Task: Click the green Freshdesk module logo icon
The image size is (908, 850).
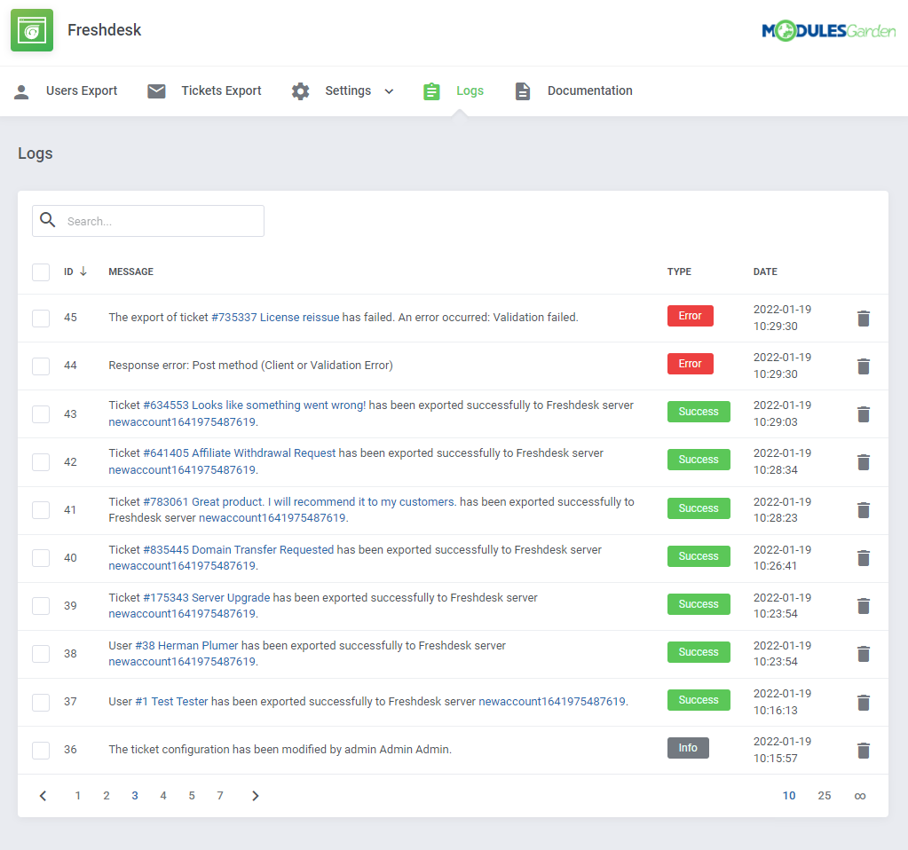Action: click(32, 30)
